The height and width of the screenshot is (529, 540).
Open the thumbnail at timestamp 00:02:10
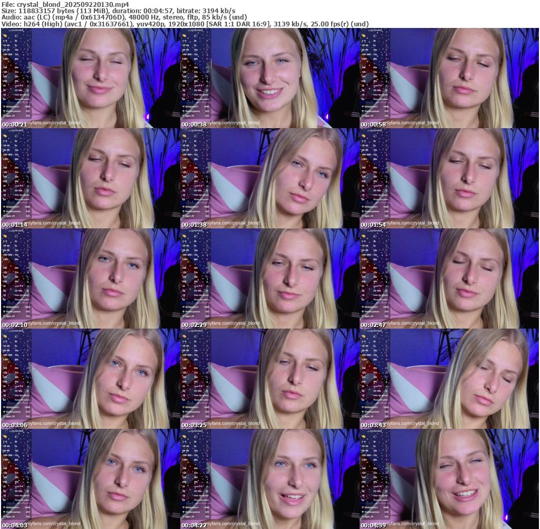(91, 278)
